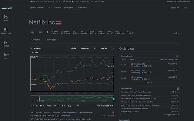Screen dimensions: 194x121
Task: Click the green selected range in the navigator
Action: pos(76,99)
